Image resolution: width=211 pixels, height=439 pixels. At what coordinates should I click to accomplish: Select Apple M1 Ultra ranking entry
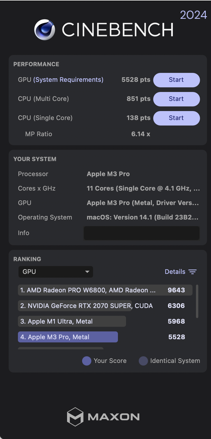click(72, 322)
